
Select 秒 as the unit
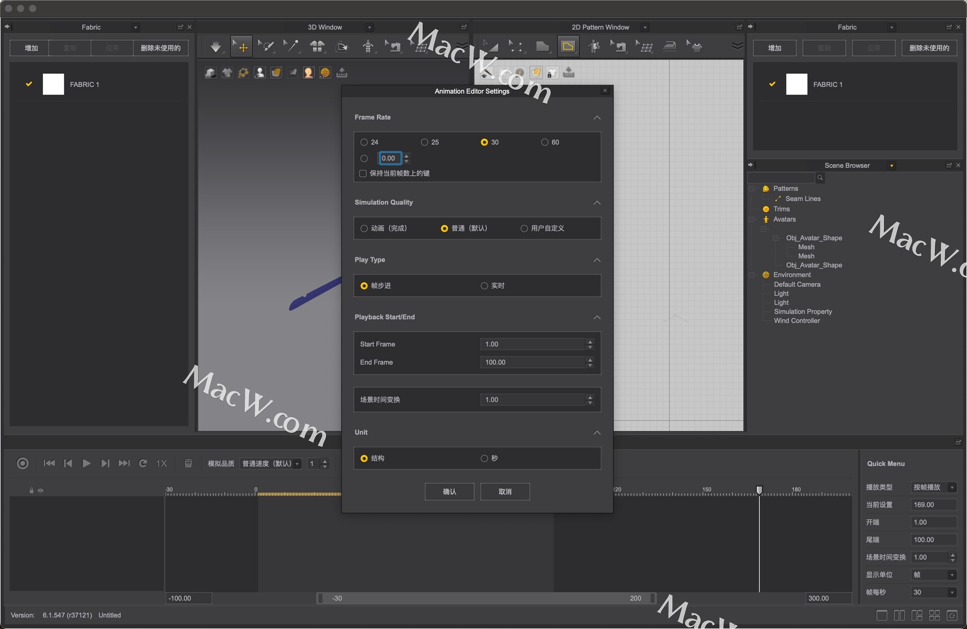click(484, 458)
